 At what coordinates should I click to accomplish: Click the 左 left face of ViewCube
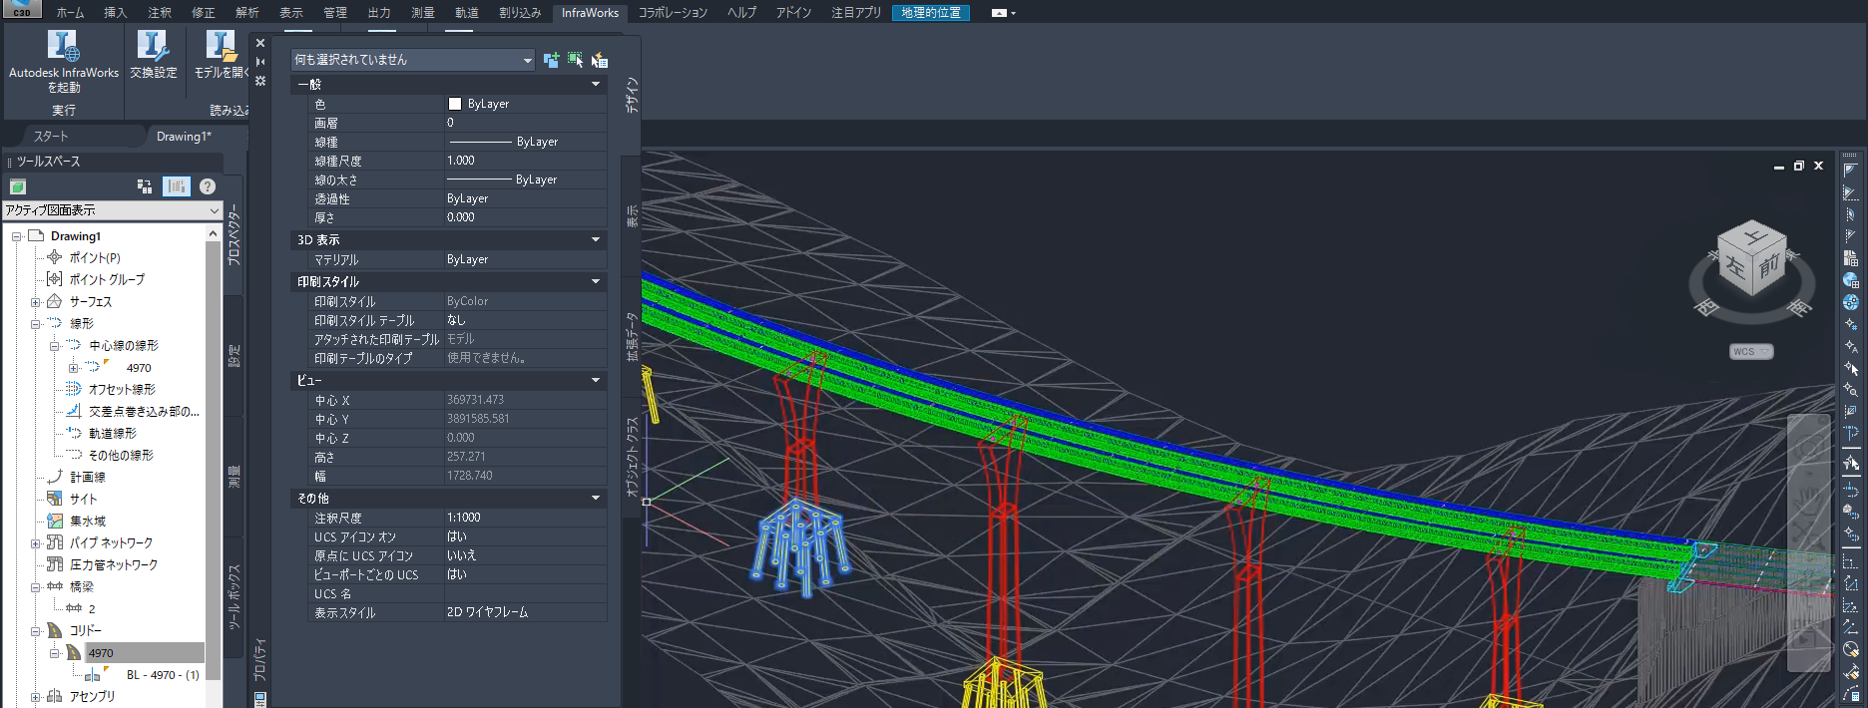1735,267
